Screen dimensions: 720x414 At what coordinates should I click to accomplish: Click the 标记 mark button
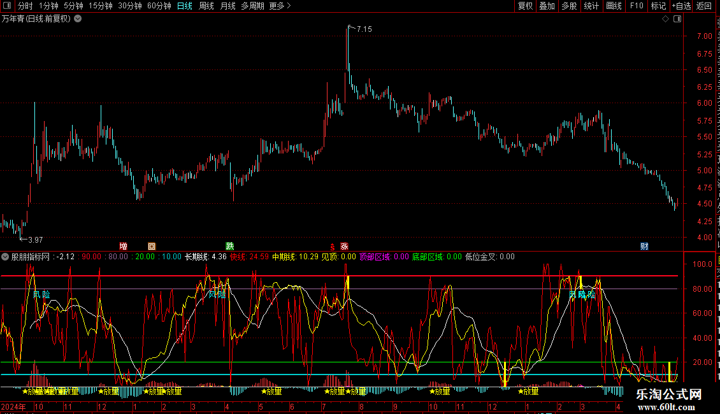(658, 6)
